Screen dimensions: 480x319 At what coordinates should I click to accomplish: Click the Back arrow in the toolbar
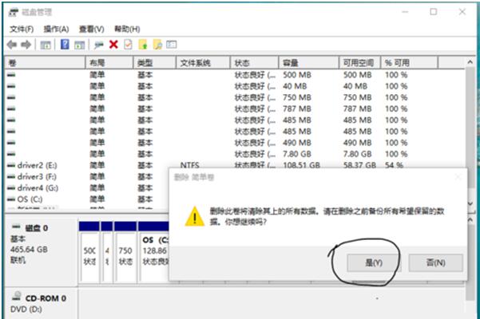pyautogui.click(x=12, y=45)
